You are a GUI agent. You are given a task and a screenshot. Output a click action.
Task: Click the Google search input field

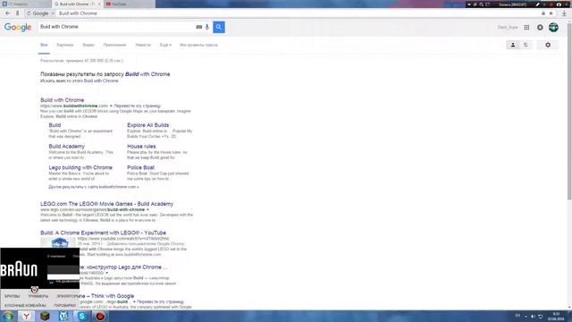[117, 27]
